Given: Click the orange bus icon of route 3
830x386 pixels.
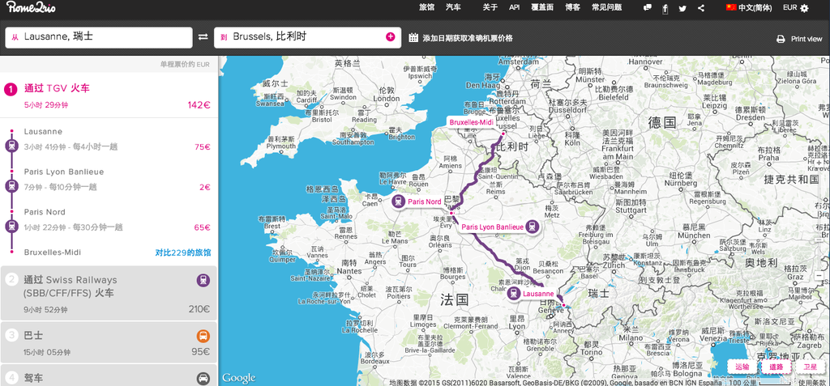Looking at the screenshot, I should click(203, 336).
